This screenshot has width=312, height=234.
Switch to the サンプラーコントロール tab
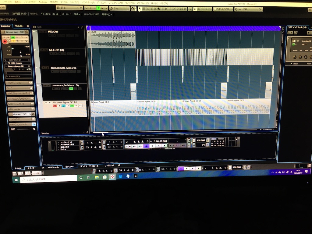click(x=89, y=166)
